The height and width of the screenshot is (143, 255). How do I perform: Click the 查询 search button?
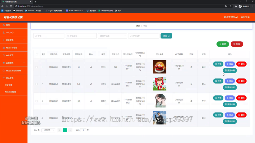coord(166,36)
